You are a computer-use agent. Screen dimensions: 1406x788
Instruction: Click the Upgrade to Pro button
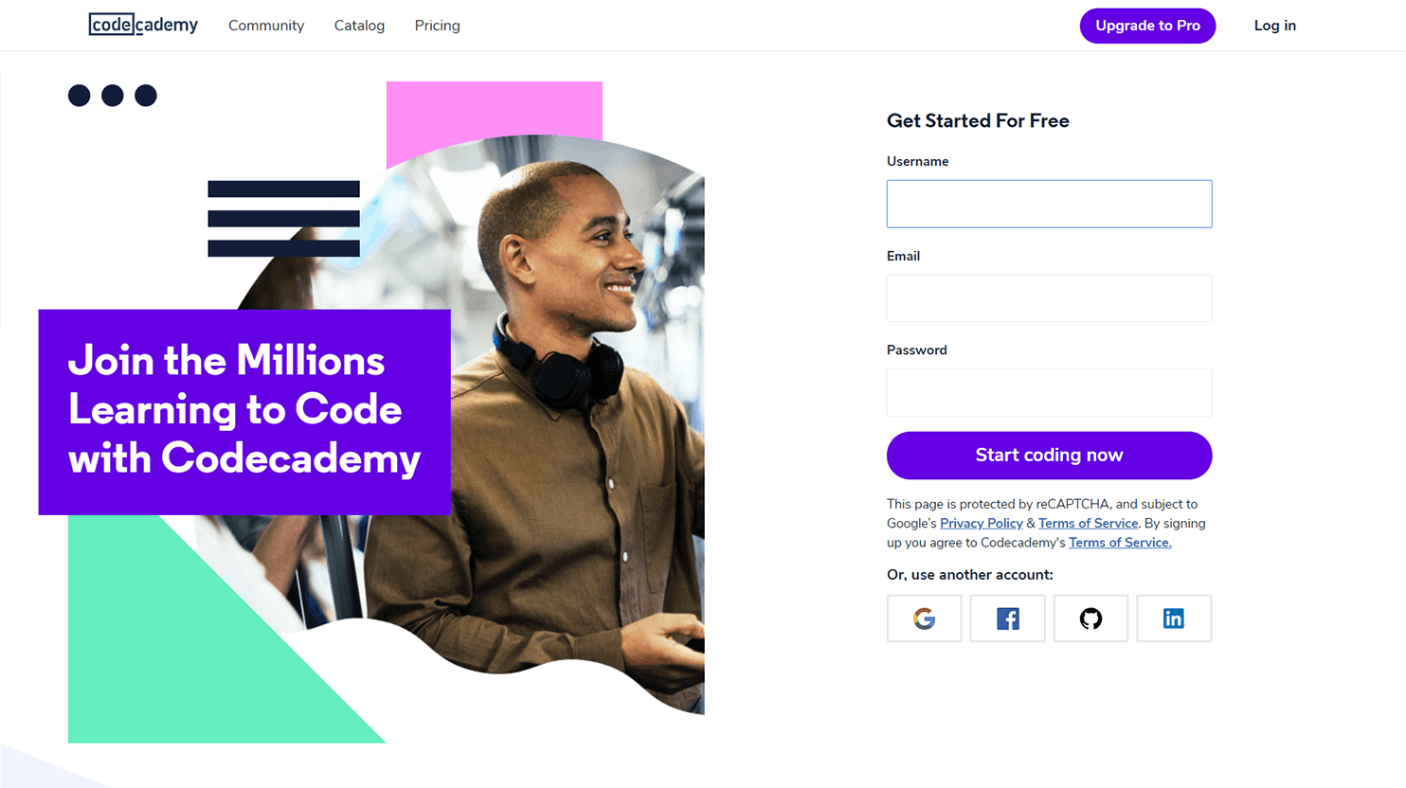pos(1147,26)
